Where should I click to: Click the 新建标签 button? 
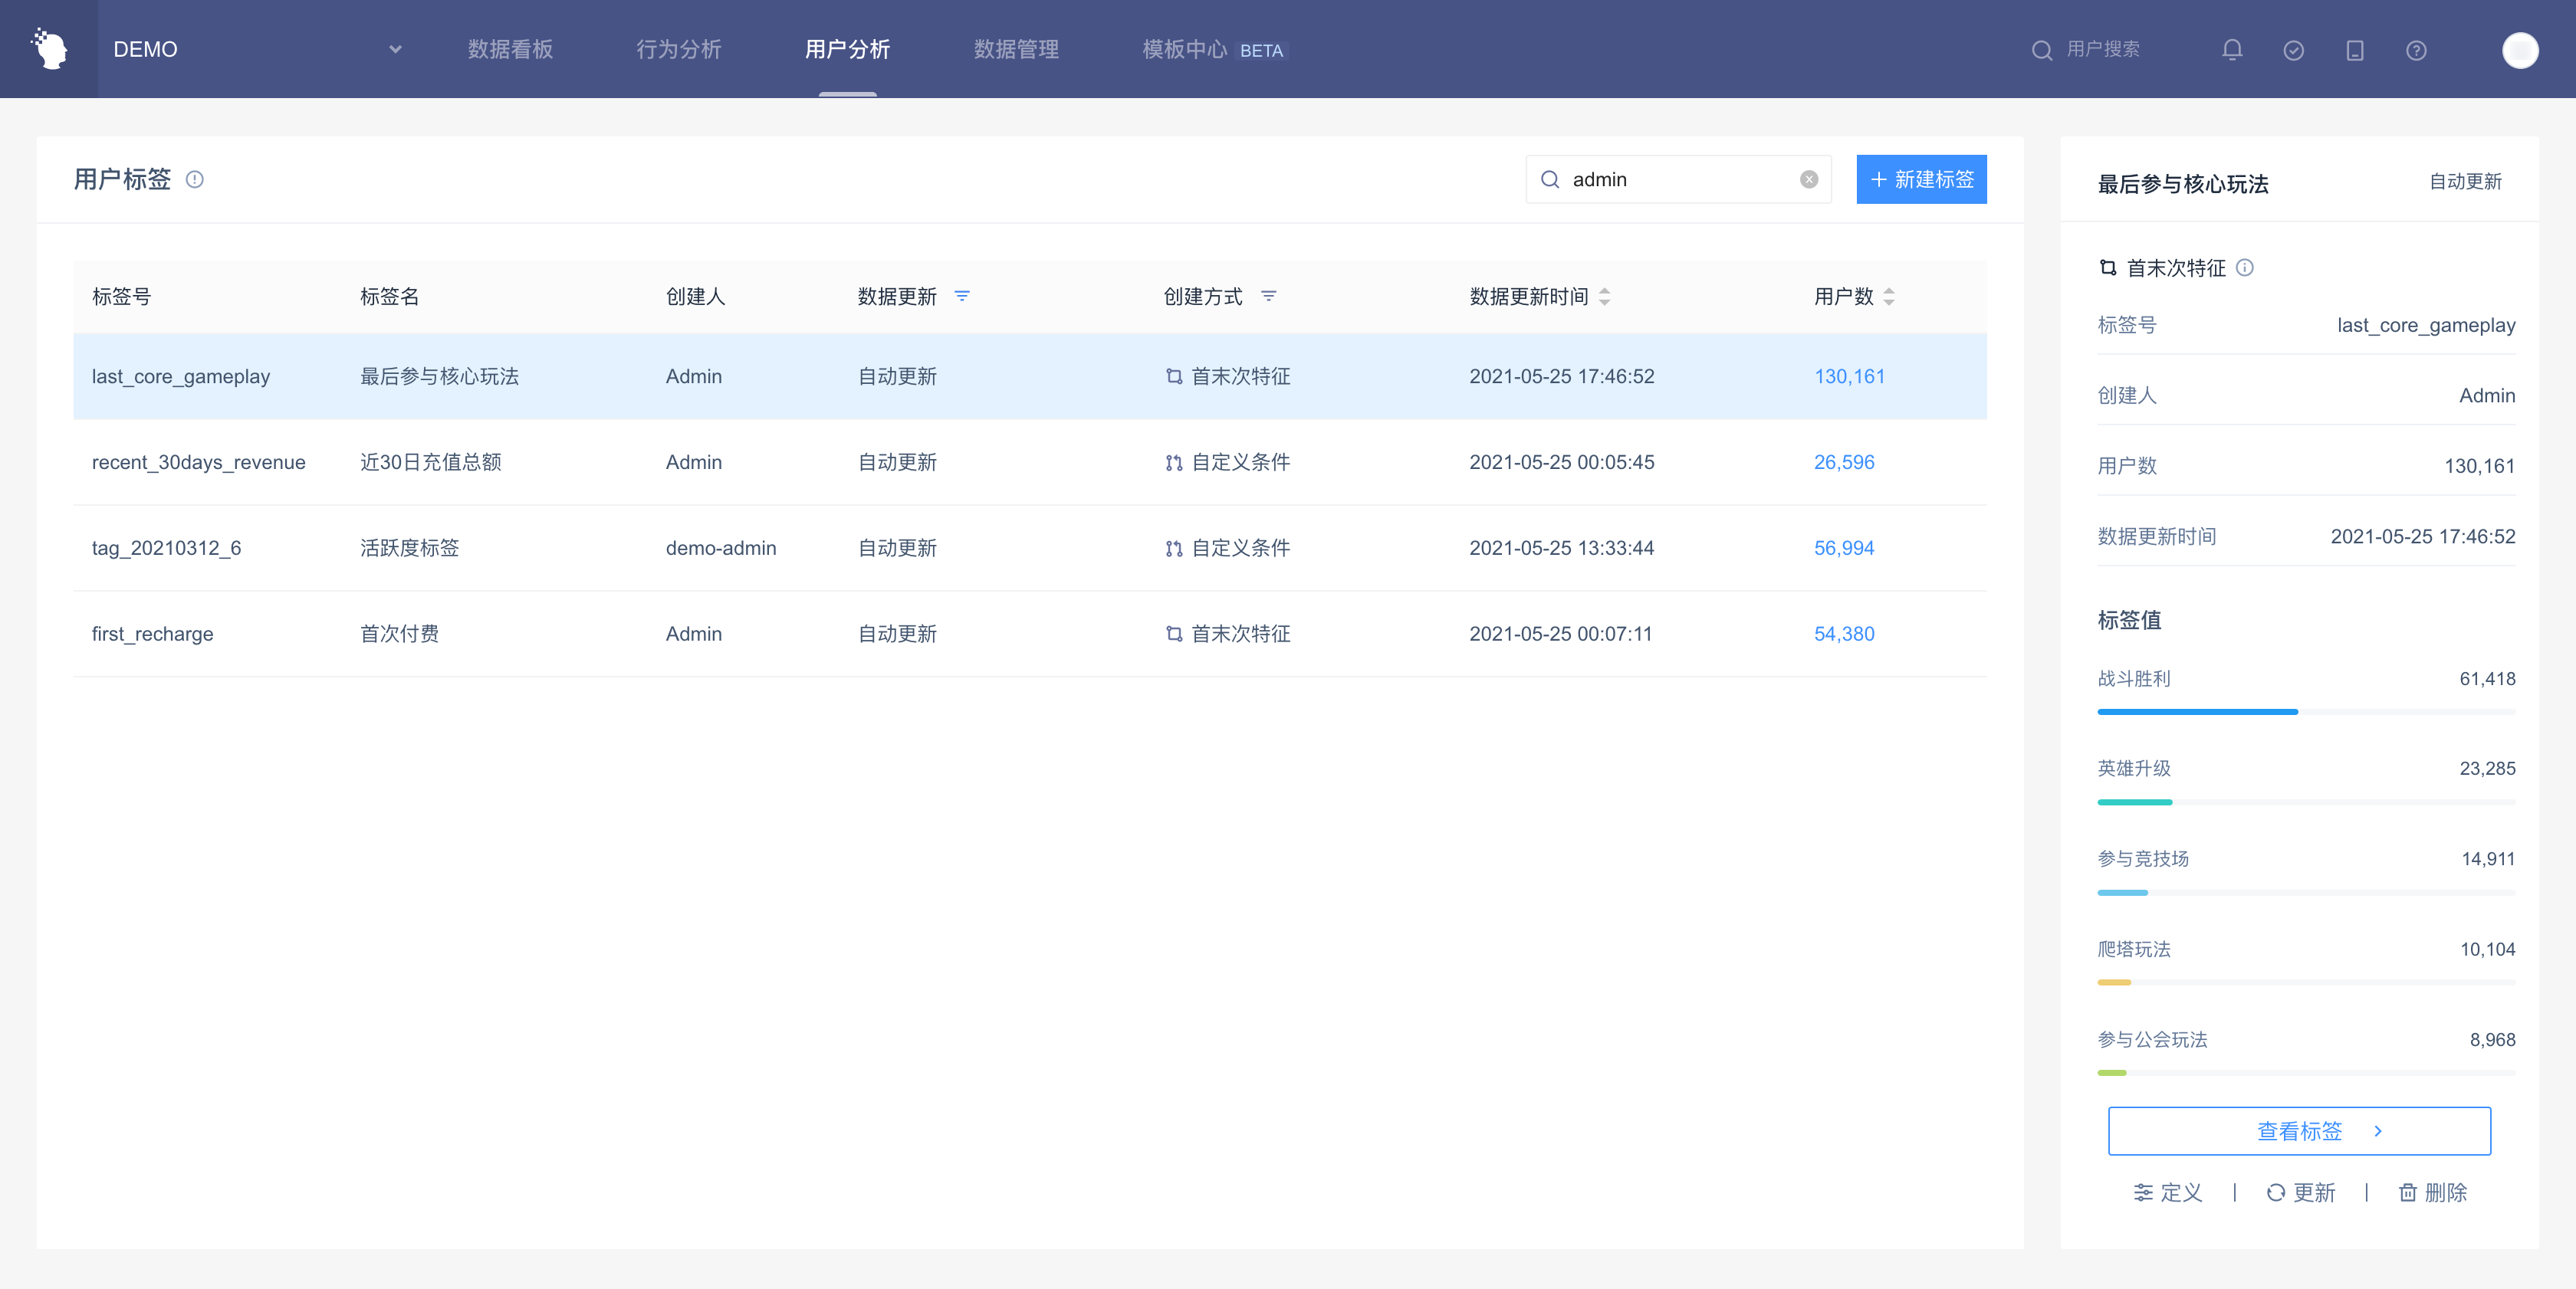tap(1921, 180)
